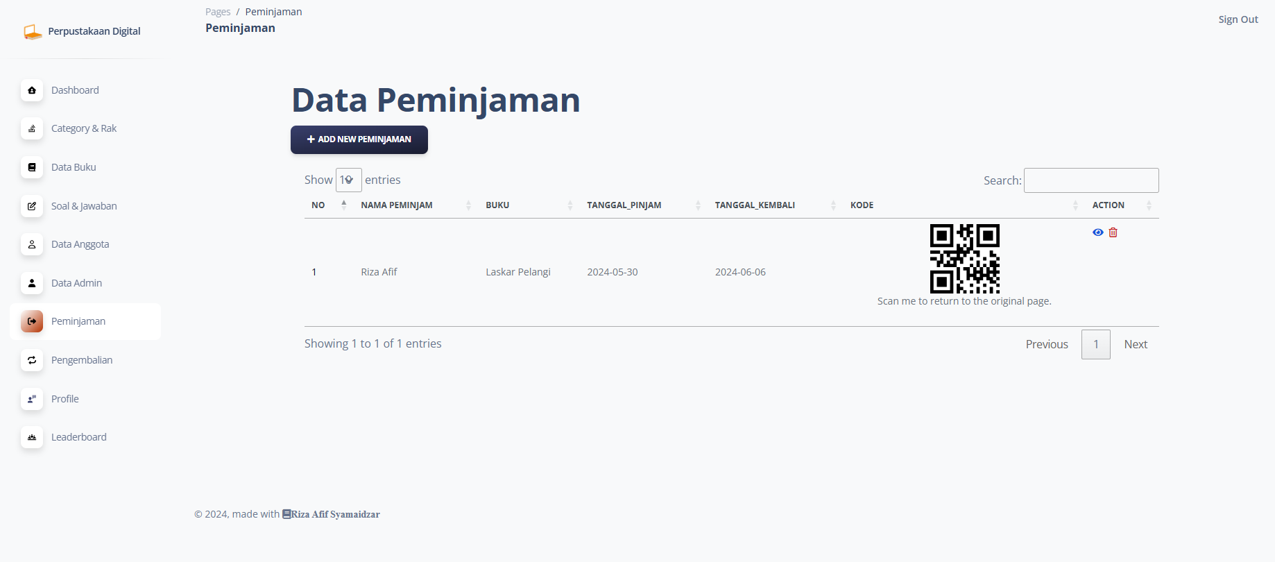Open the Profile menu item

click(x=85, y=399)
